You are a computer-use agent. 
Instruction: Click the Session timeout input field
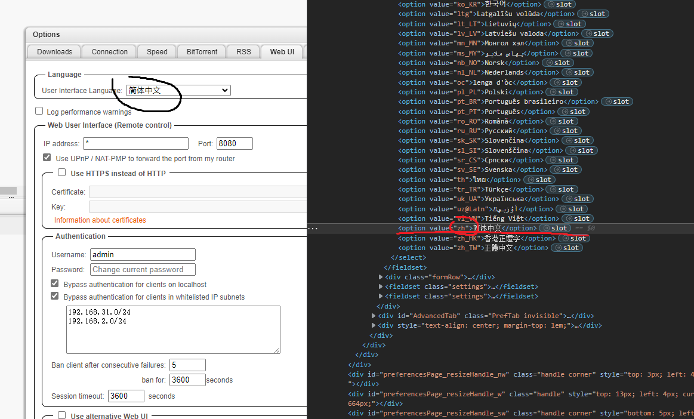[x=126, y=396]
